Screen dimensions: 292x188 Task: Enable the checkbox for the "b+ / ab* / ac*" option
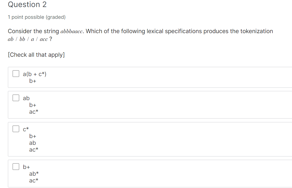point(16,167)
